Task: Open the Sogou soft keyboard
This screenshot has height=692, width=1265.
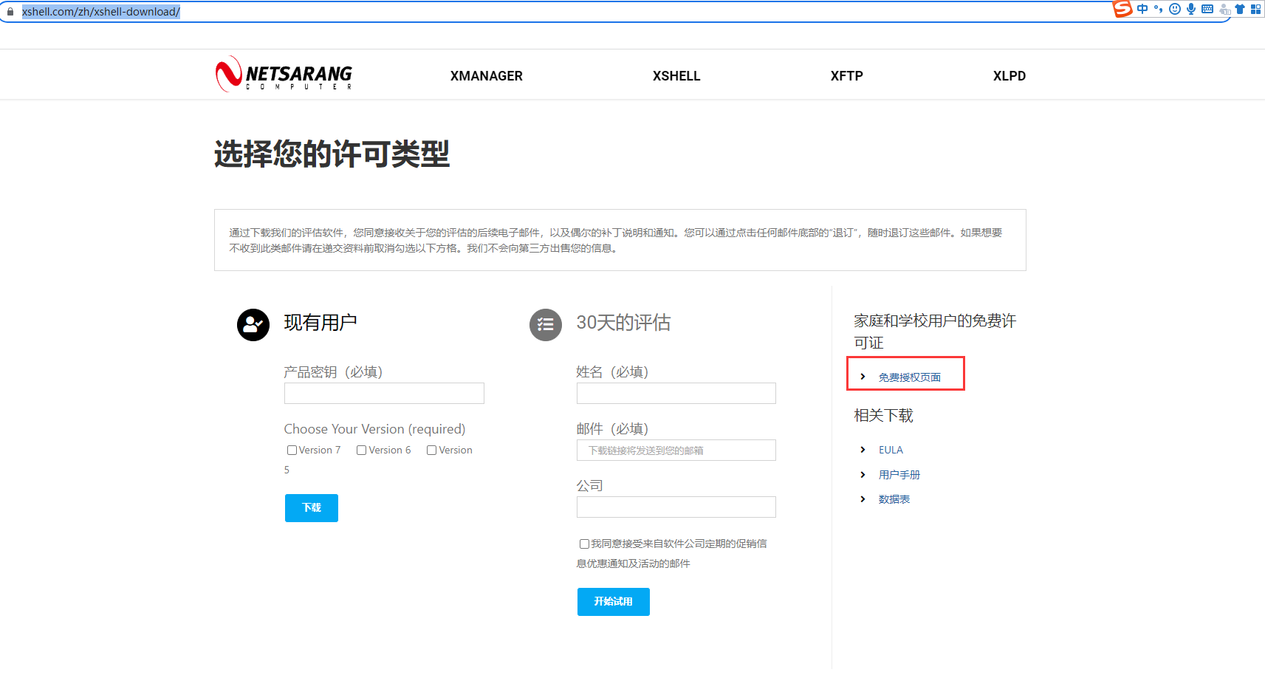Action: click(1207, 9)
